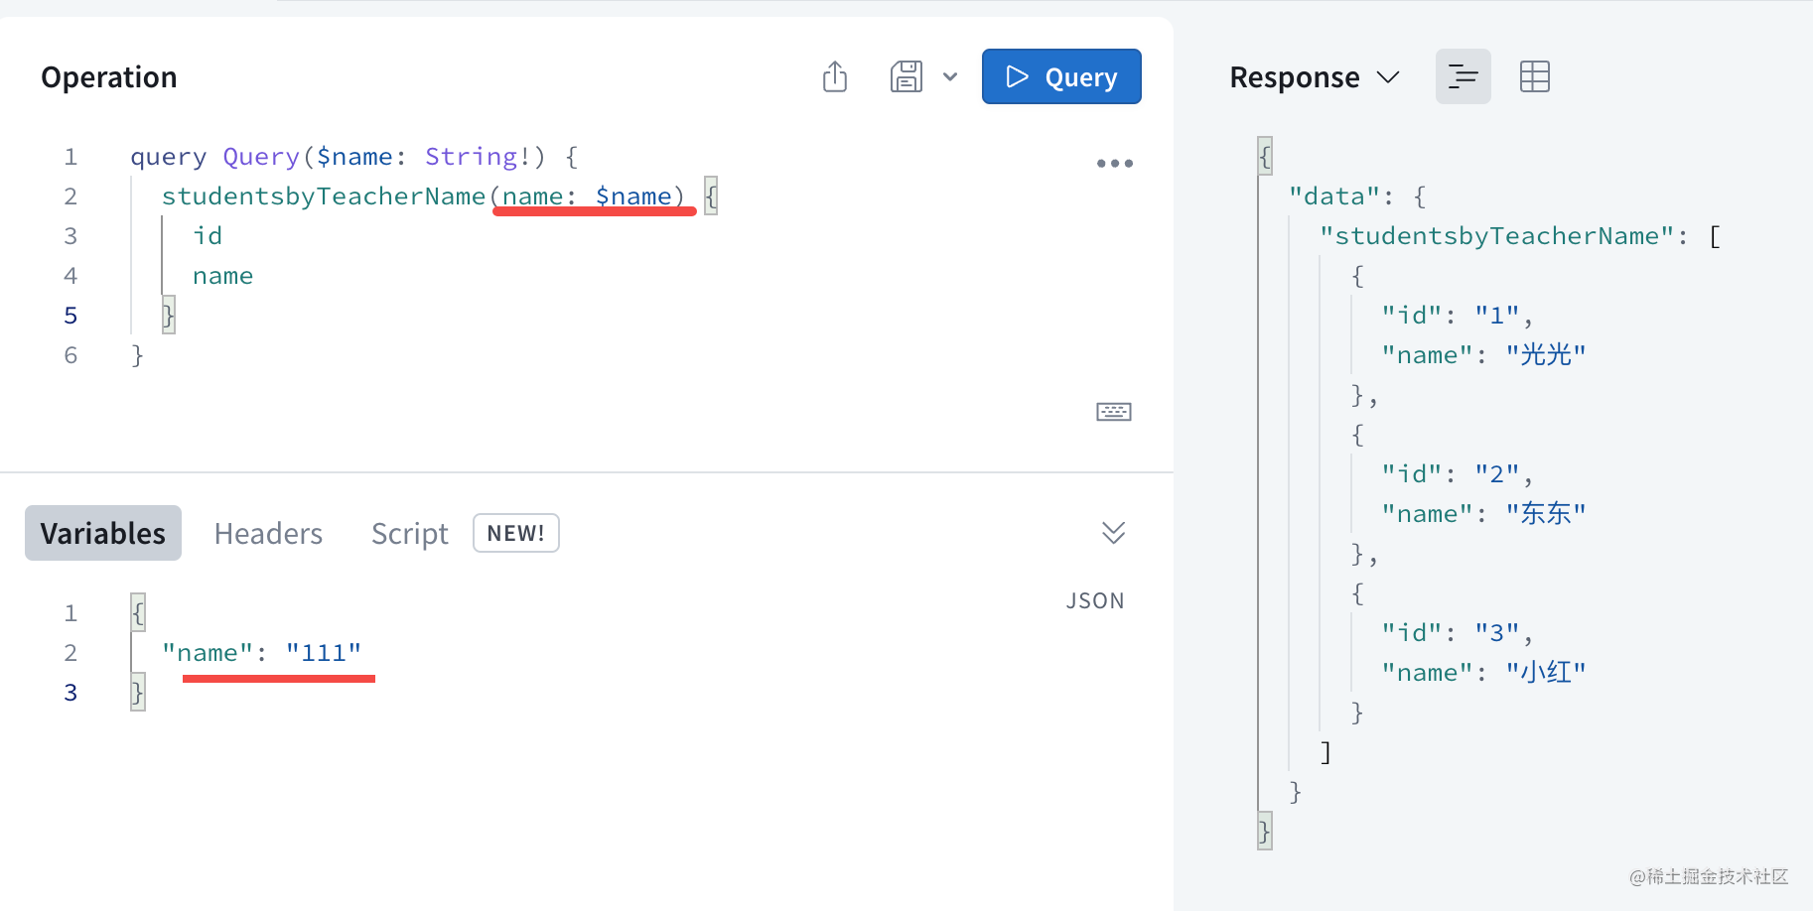Switch to the Script tab
This screenshot has height=911, width=1813.
click(x=409, y=533)
